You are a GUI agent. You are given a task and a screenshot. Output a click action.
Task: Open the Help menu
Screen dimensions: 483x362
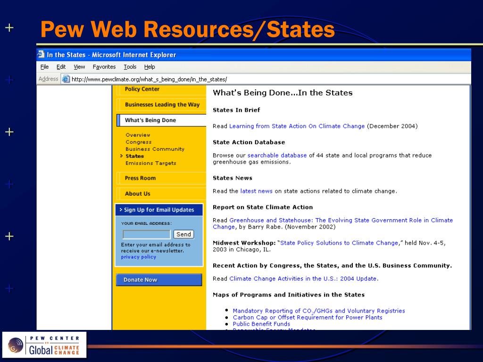(150, 67)
